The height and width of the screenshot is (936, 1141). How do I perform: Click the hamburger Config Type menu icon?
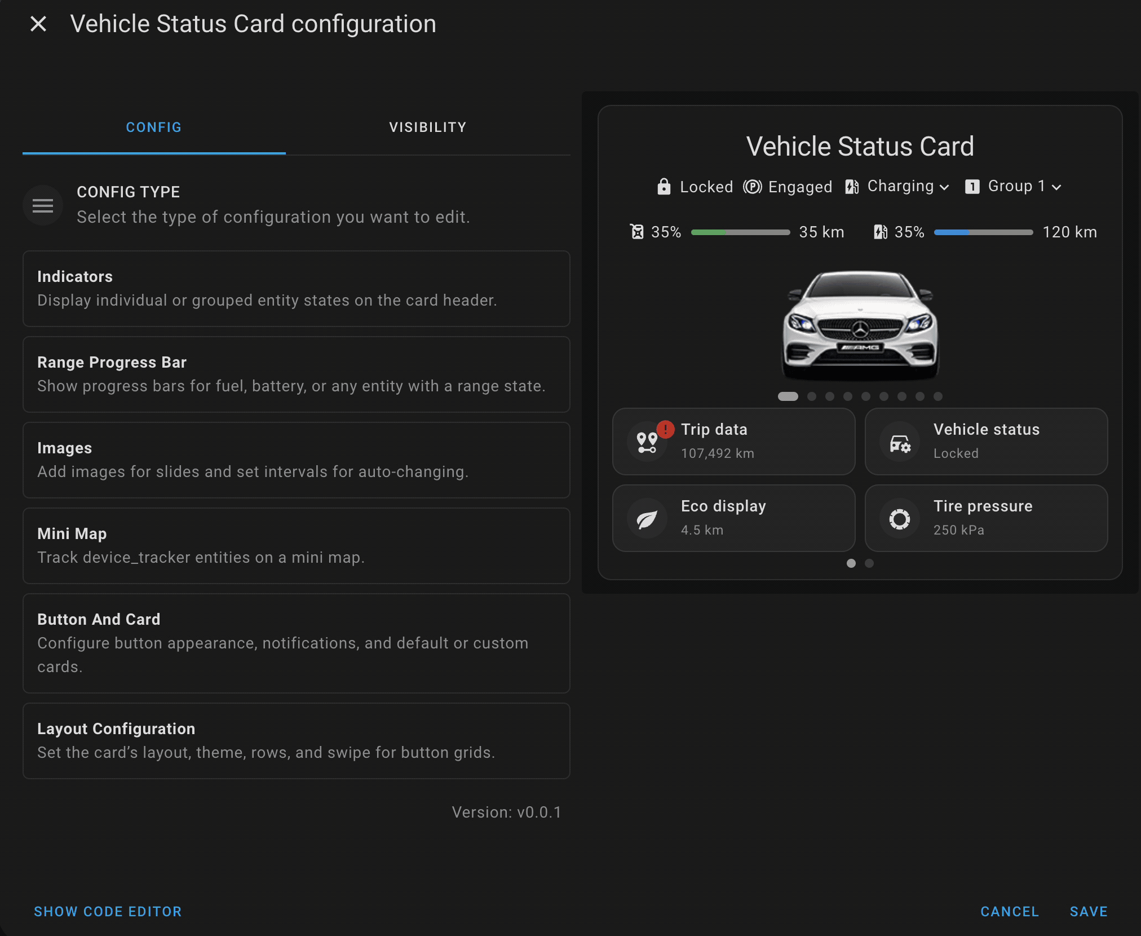[x=43, y=205]
